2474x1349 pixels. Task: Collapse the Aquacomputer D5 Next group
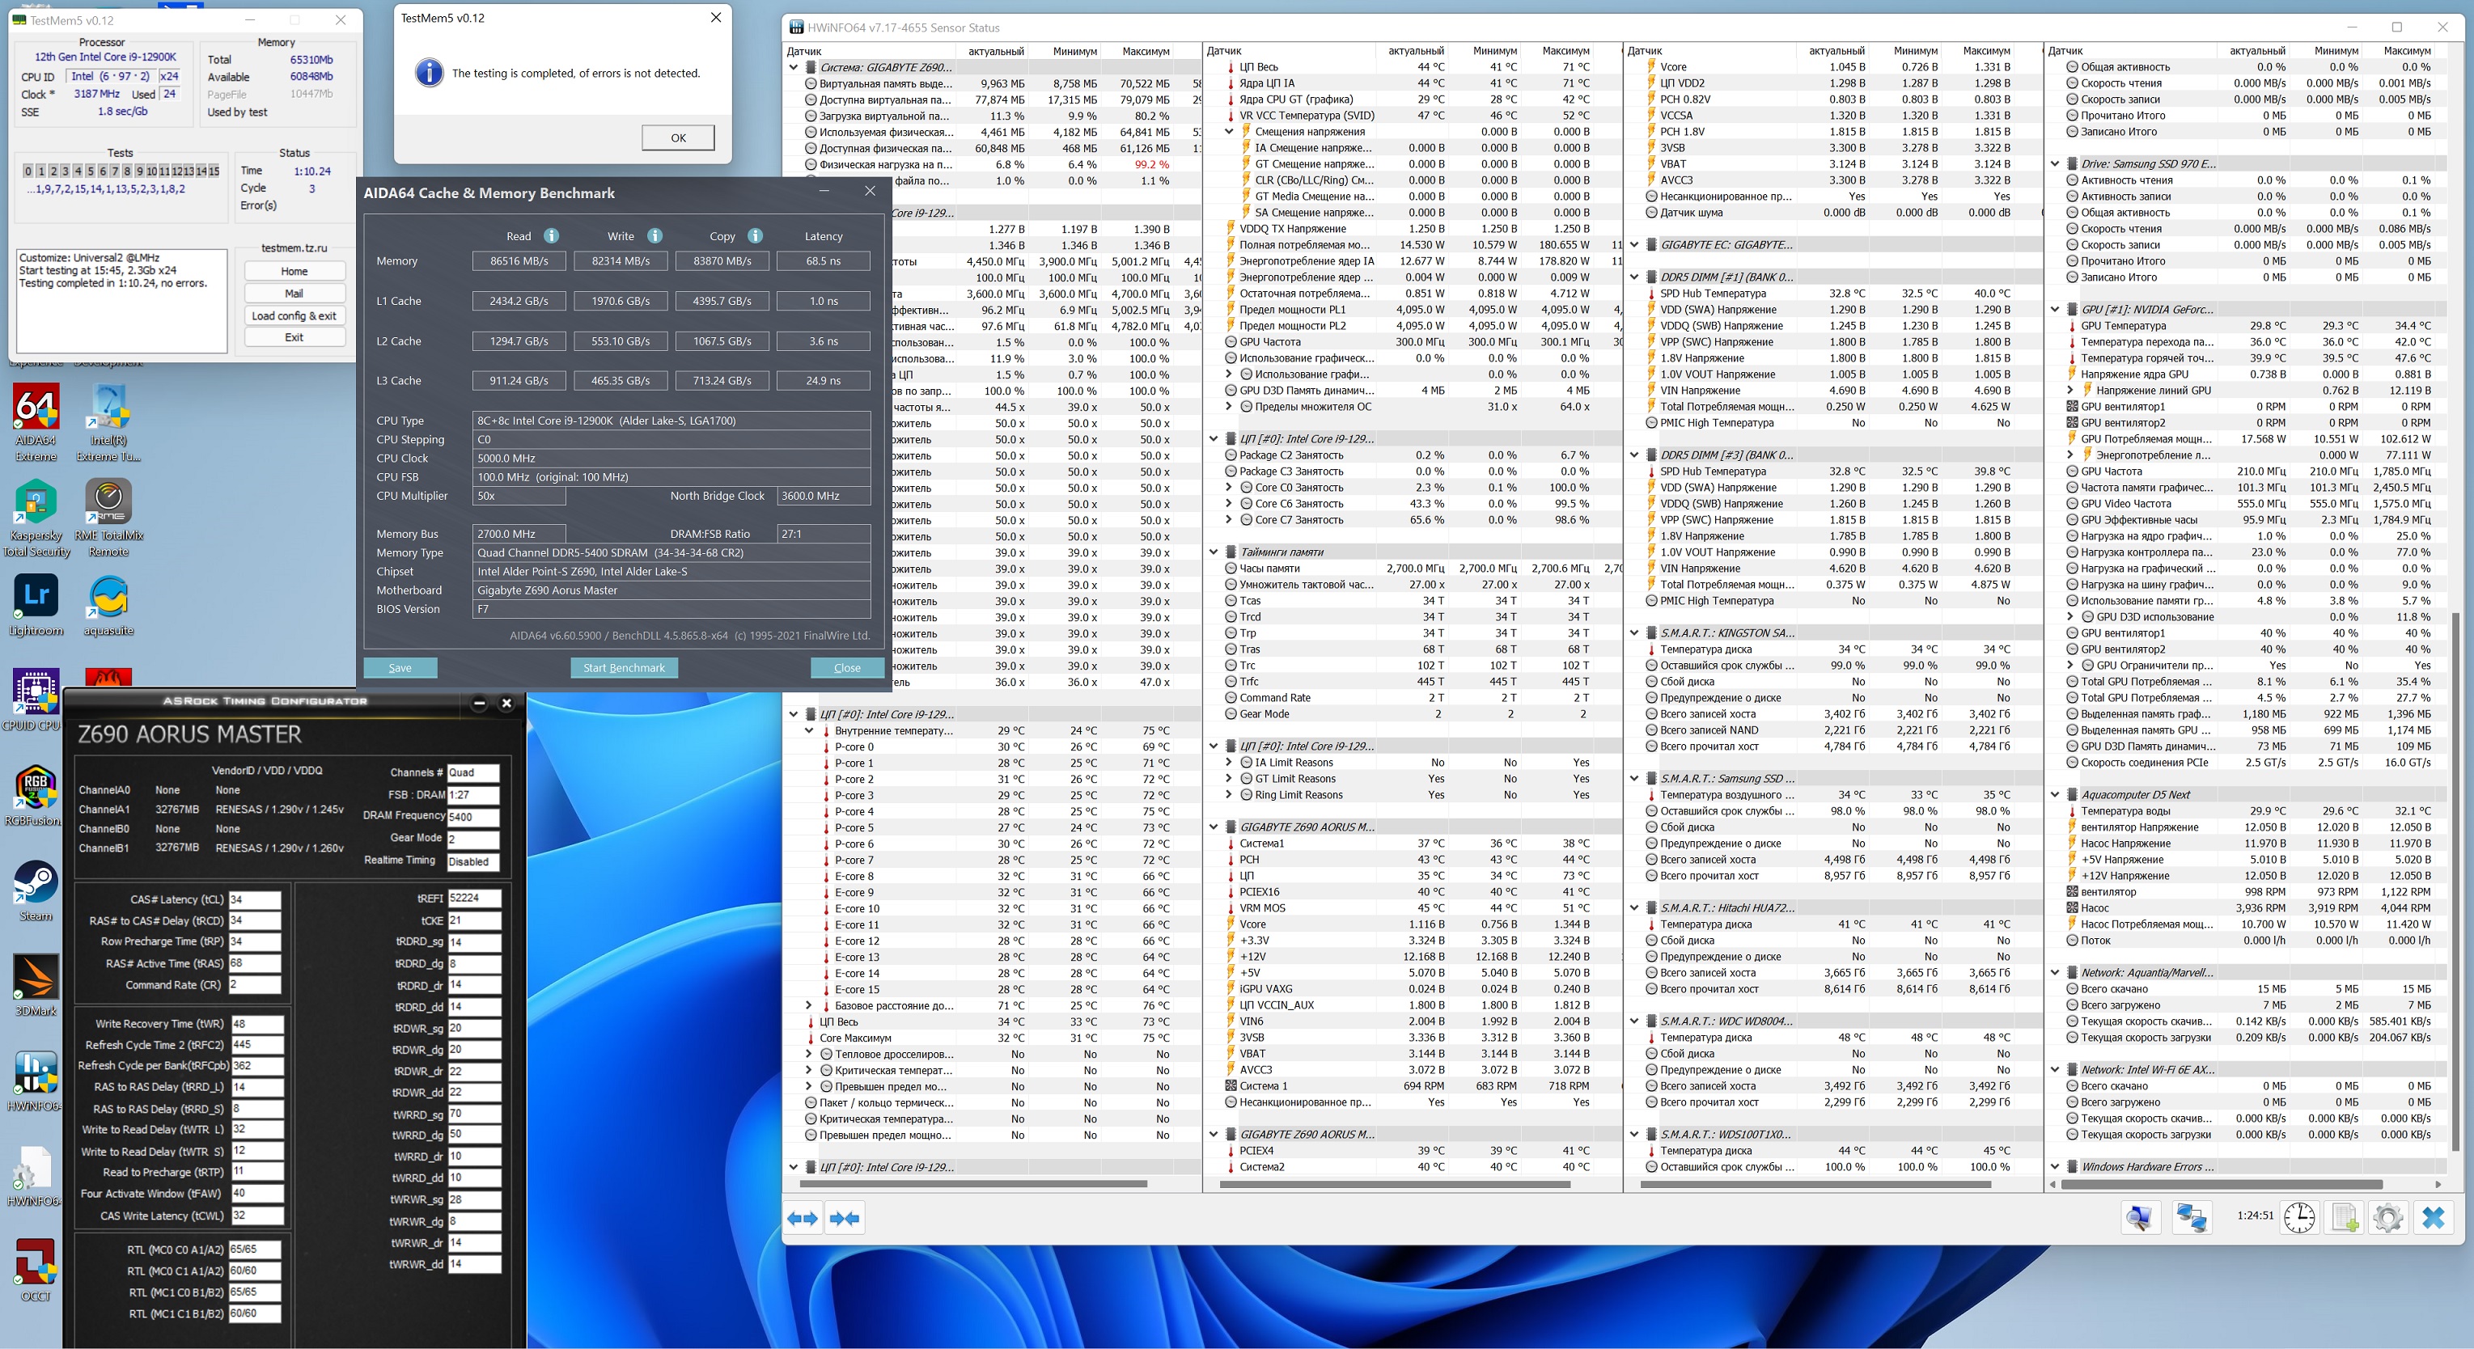(2055, 794)
